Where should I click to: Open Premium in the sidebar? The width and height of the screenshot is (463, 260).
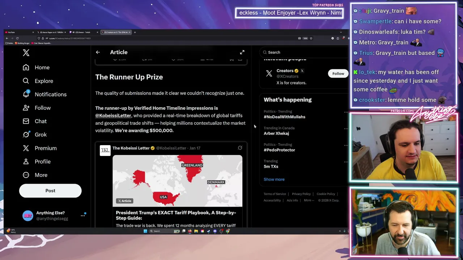click(40, 148)
